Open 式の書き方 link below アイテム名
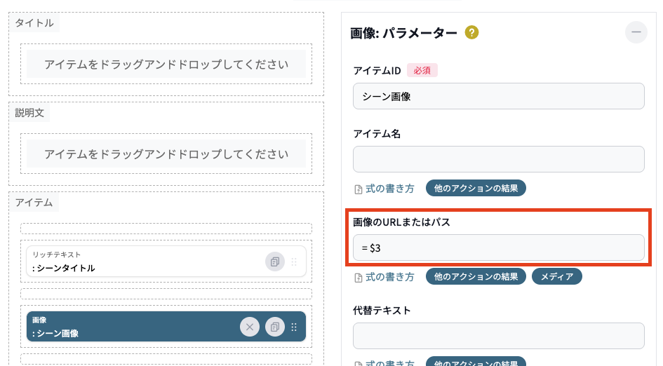663x366 pixels. (x=384, y=189)
